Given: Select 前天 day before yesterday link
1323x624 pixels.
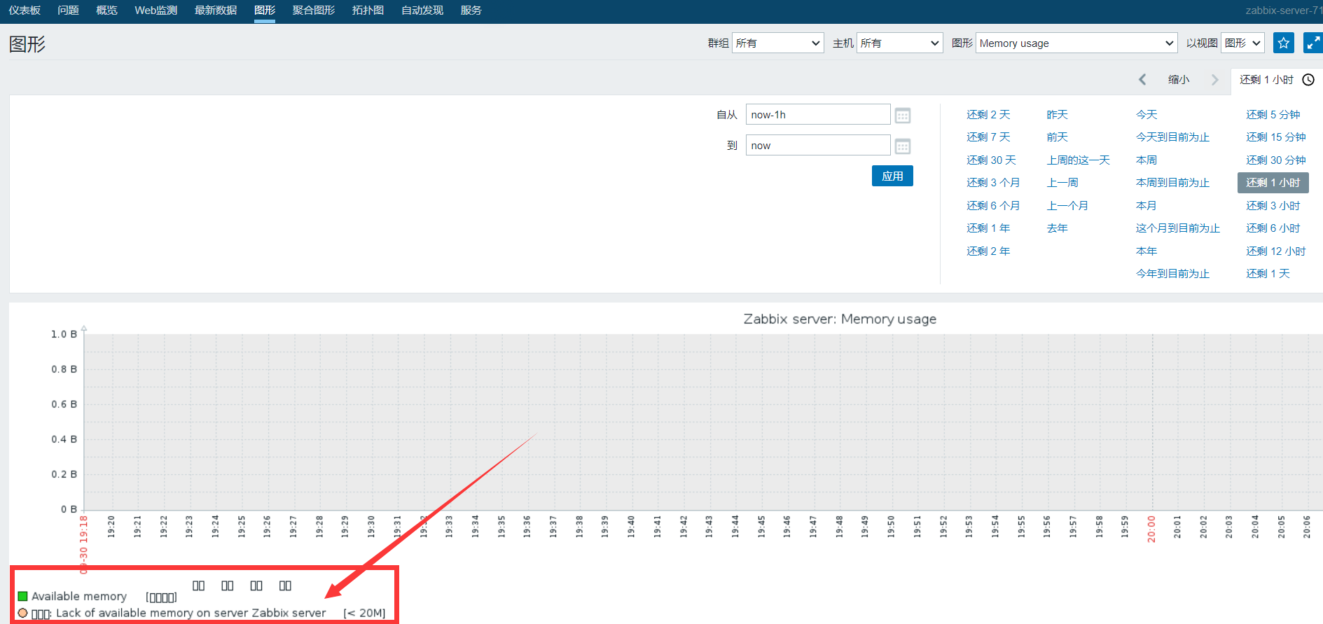Looking at the screenshot, I should coord(1057,137).
